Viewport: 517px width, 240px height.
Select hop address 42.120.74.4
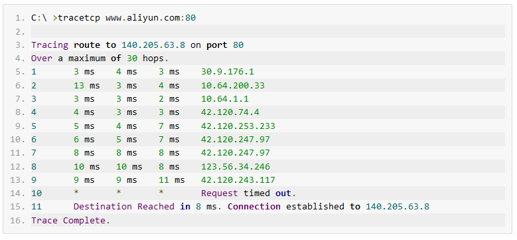click(x=230, y=112)
